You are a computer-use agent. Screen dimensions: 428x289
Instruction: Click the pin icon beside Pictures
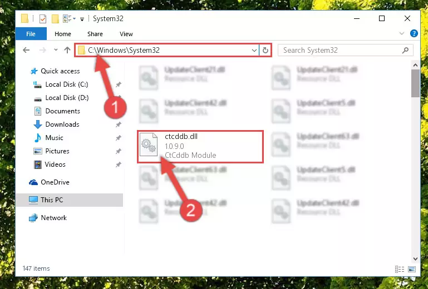(118, 151)
